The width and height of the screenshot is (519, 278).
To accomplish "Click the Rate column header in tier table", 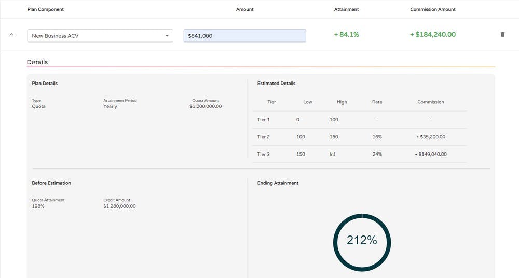I will (377, 102).
